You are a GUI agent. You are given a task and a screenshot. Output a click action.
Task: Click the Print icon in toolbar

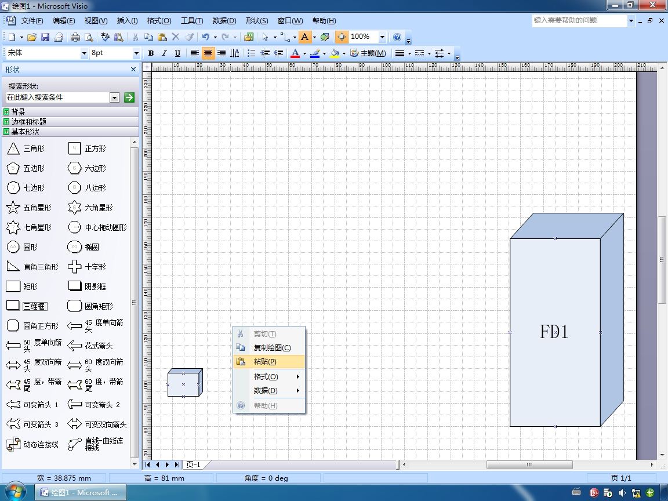coord(75,37)
